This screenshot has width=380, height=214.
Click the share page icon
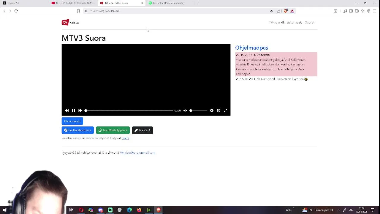[x=278, y=11]
